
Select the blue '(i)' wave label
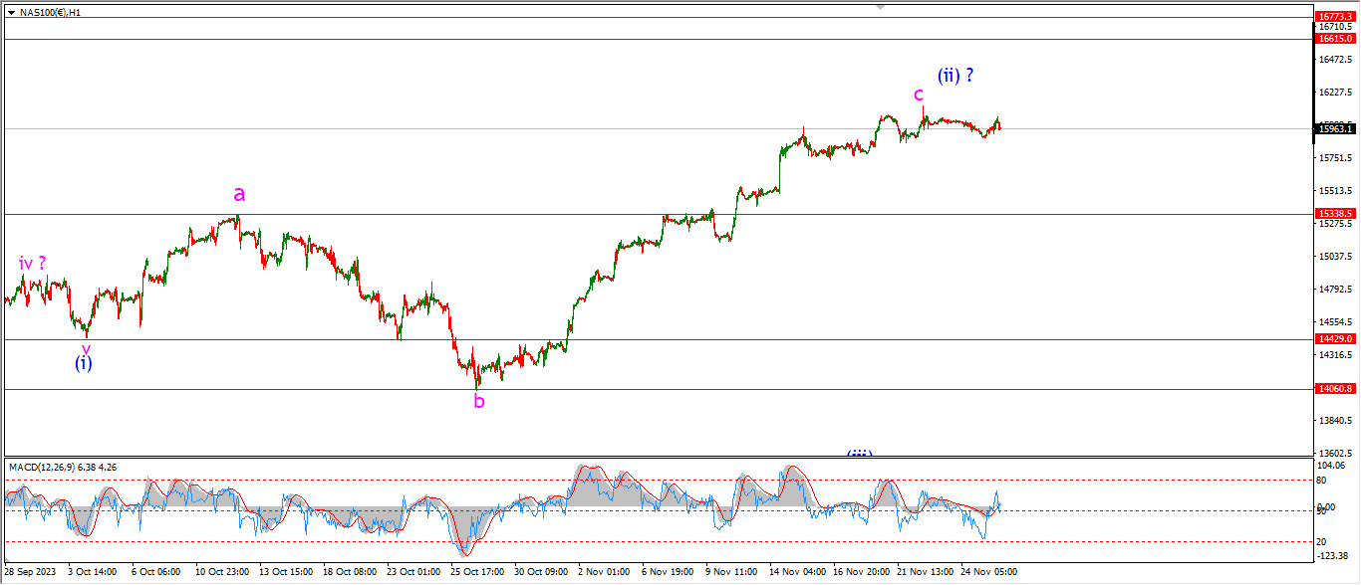click(85, 363)
